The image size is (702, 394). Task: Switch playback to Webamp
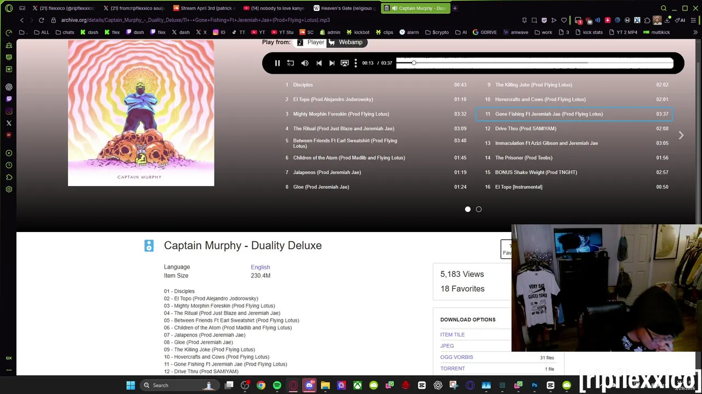click(346, 42)
